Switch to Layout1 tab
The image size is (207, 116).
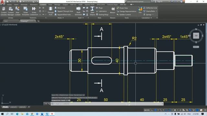[14, 107]
